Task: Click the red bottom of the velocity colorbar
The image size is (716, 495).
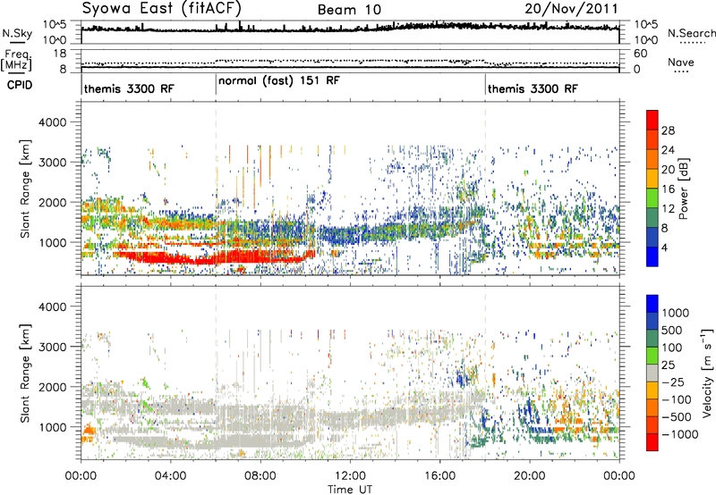Action: pos(652,442)
